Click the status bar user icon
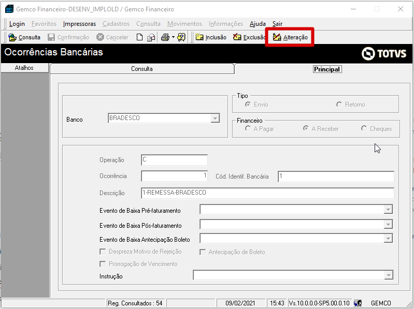The width and height of the screenshot is (414, 309). 358,303
